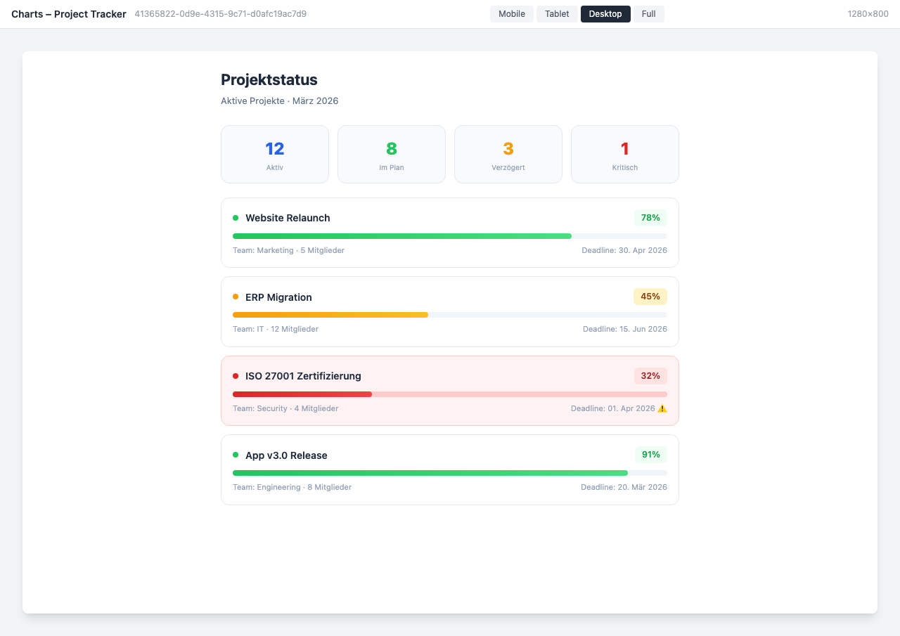Click the 78% badge on Website Relaunch
The width and height of the screenshot is (900, 636).
650,218
